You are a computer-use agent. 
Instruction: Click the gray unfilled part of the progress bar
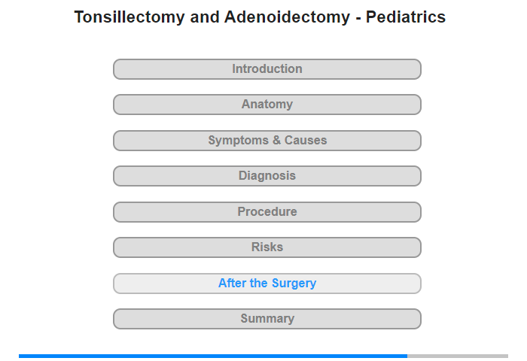click(458, 356)
